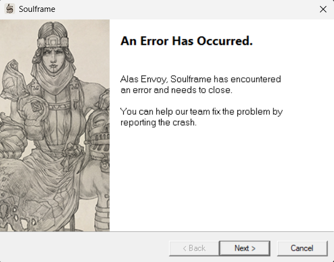334x262 pixels.
Task: Click the Soulframe app icon in title bar
Action: (x=10, y=9)
